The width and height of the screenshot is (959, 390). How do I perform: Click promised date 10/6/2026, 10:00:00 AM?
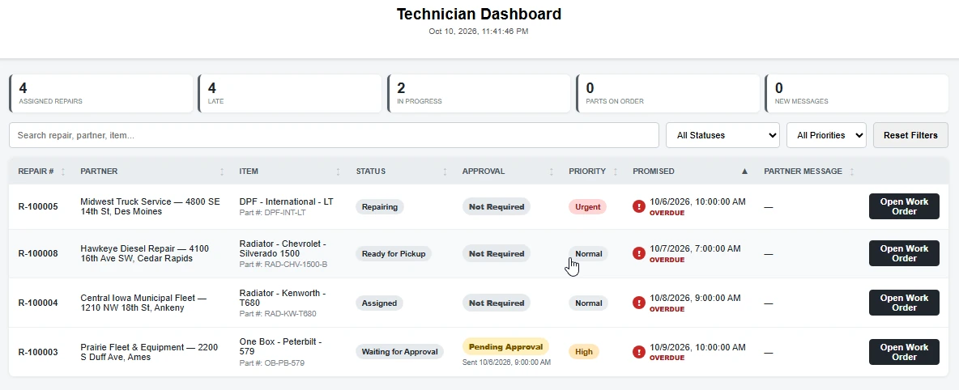(698, 201)
